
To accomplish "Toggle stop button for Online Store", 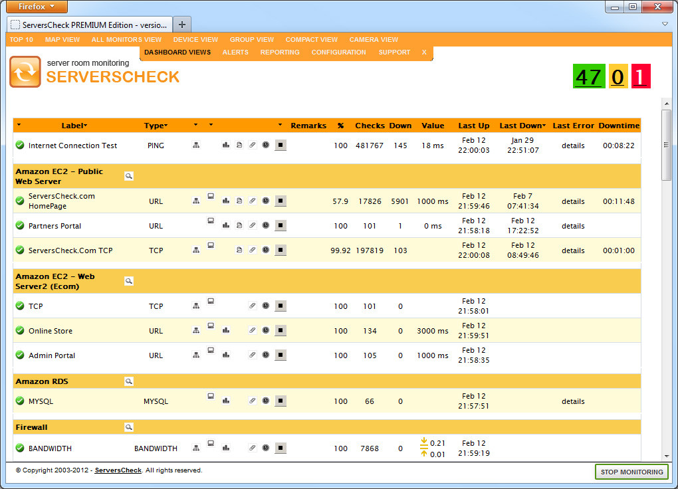I will point(281,330).
